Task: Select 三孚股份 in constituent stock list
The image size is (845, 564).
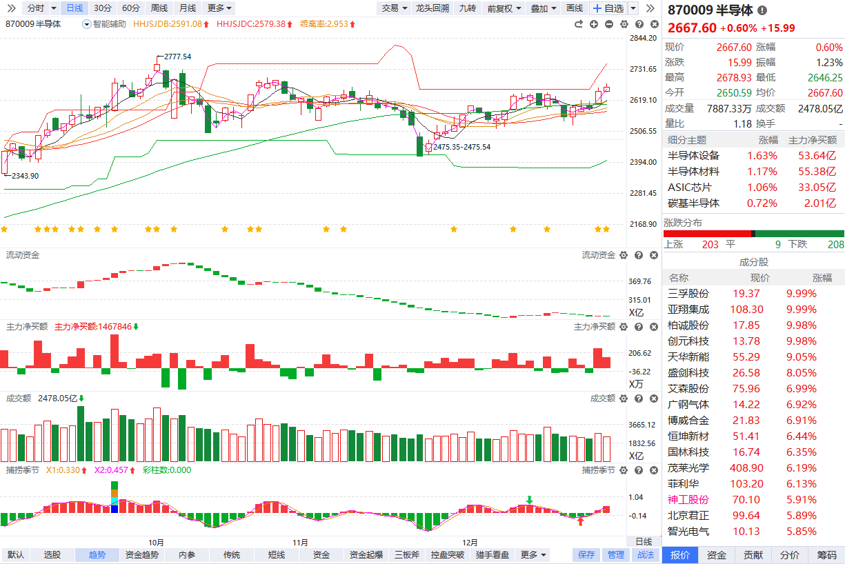Action: (688, 294)
